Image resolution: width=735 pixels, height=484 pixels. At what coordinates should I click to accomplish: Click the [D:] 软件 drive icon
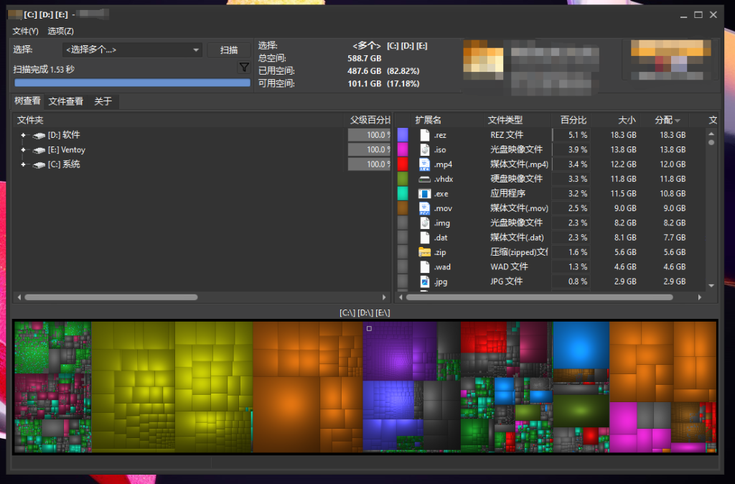[x=39, y=136]
